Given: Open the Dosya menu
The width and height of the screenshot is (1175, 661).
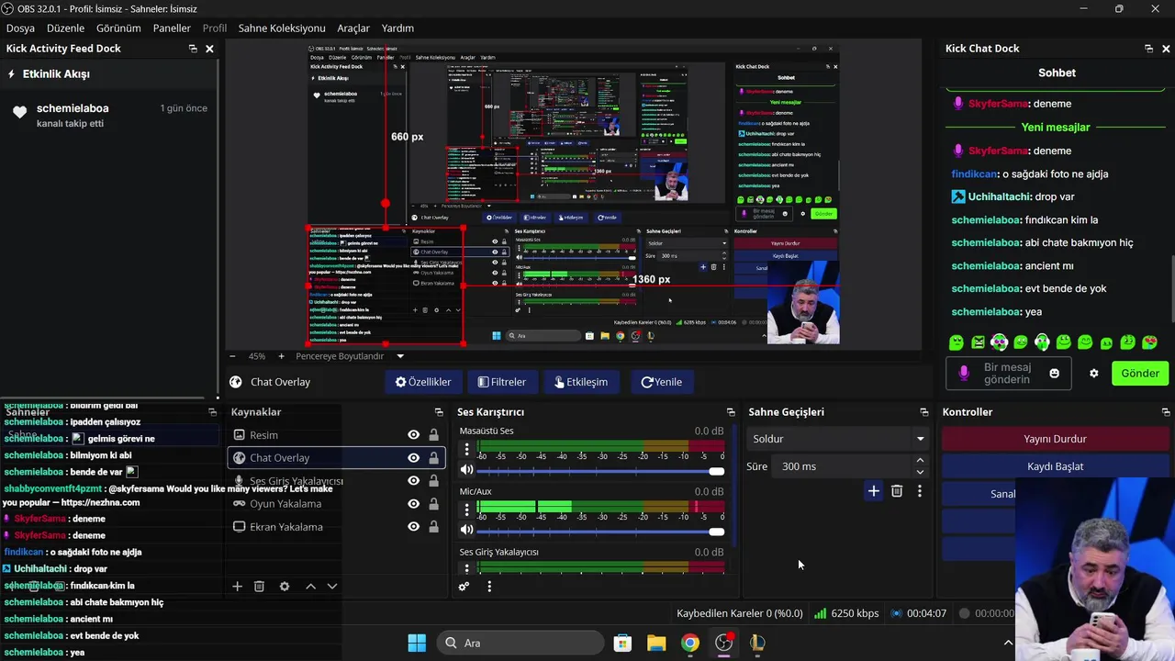Looking at the screenshot, I should coord(20,28).
